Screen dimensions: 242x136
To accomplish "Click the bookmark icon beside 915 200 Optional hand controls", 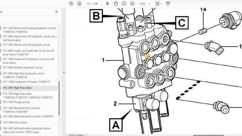I will pos(1,116).
